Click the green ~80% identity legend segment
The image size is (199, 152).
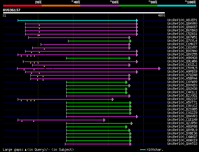pyautogui.click(x=138, y=6)
